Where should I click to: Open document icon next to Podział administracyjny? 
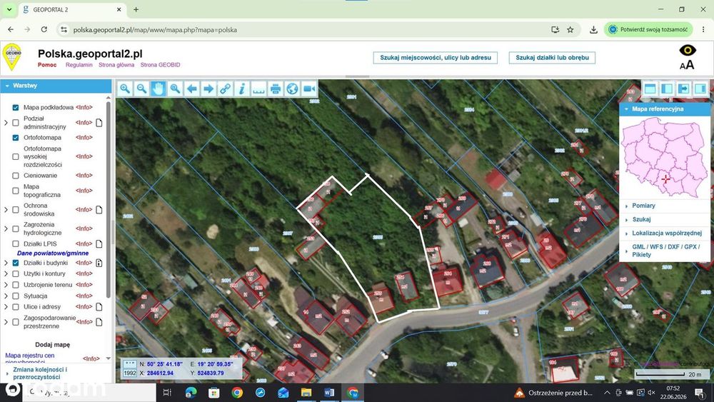[99, 123]
